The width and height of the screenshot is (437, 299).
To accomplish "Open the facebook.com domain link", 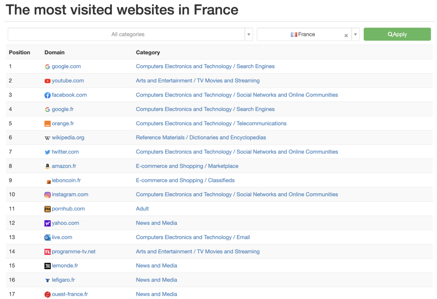I will coord(69,95).
